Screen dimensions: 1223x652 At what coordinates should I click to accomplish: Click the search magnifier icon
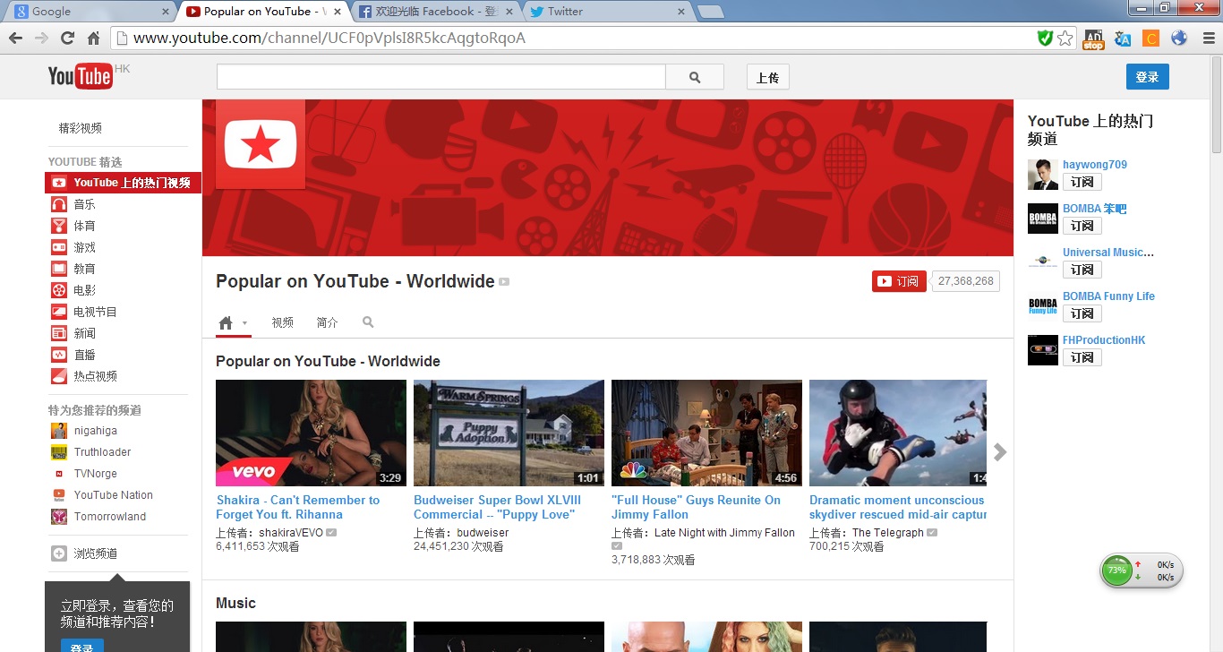coord(695,77)
